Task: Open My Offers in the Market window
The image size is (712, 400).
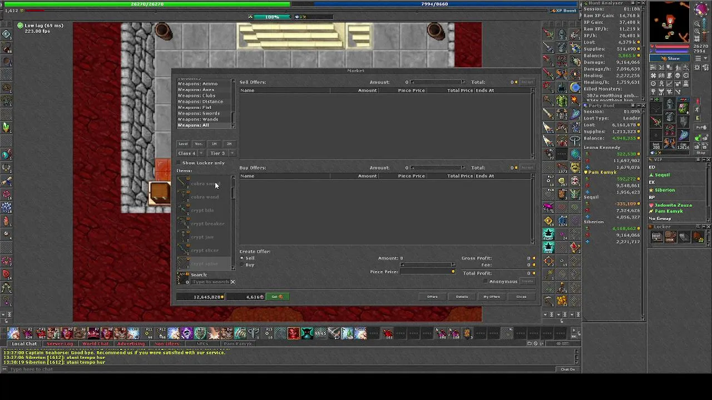Action: coord(491,297)
